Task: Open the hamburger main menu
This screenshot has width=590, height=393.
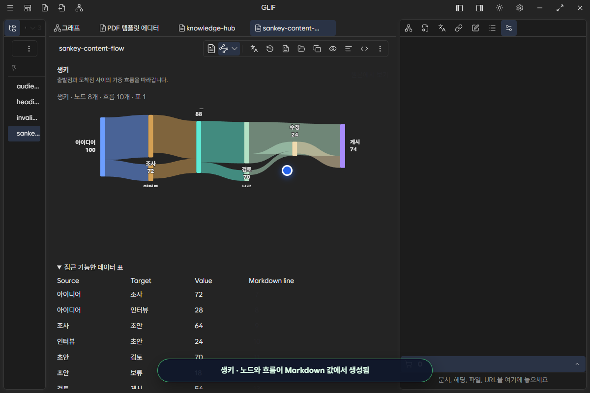Action: [x=10, y=8]
